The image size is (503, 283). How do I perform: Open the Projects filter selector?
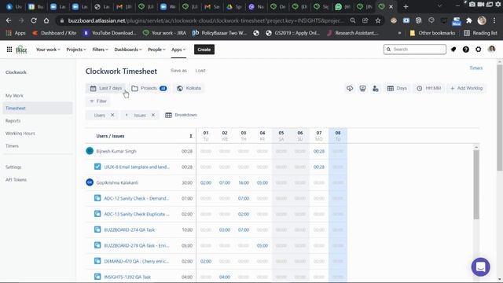click(x=149, y=88)
